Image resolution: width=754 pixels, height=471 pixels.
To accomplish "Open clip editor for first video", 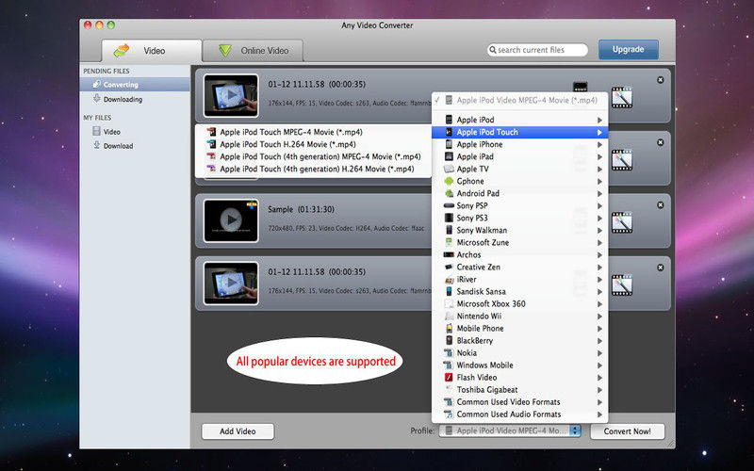I will click(x=622, y=97).
